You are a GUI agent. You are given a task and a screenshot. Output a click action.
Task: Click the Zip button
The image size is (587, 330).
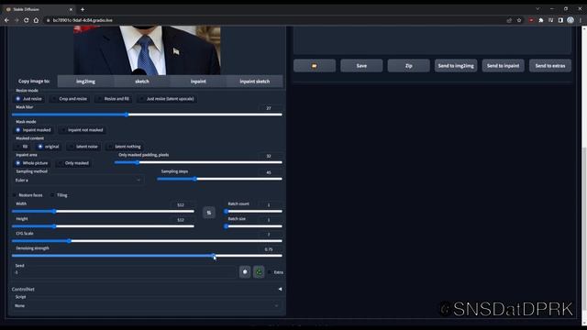click(x=409, y=66)
